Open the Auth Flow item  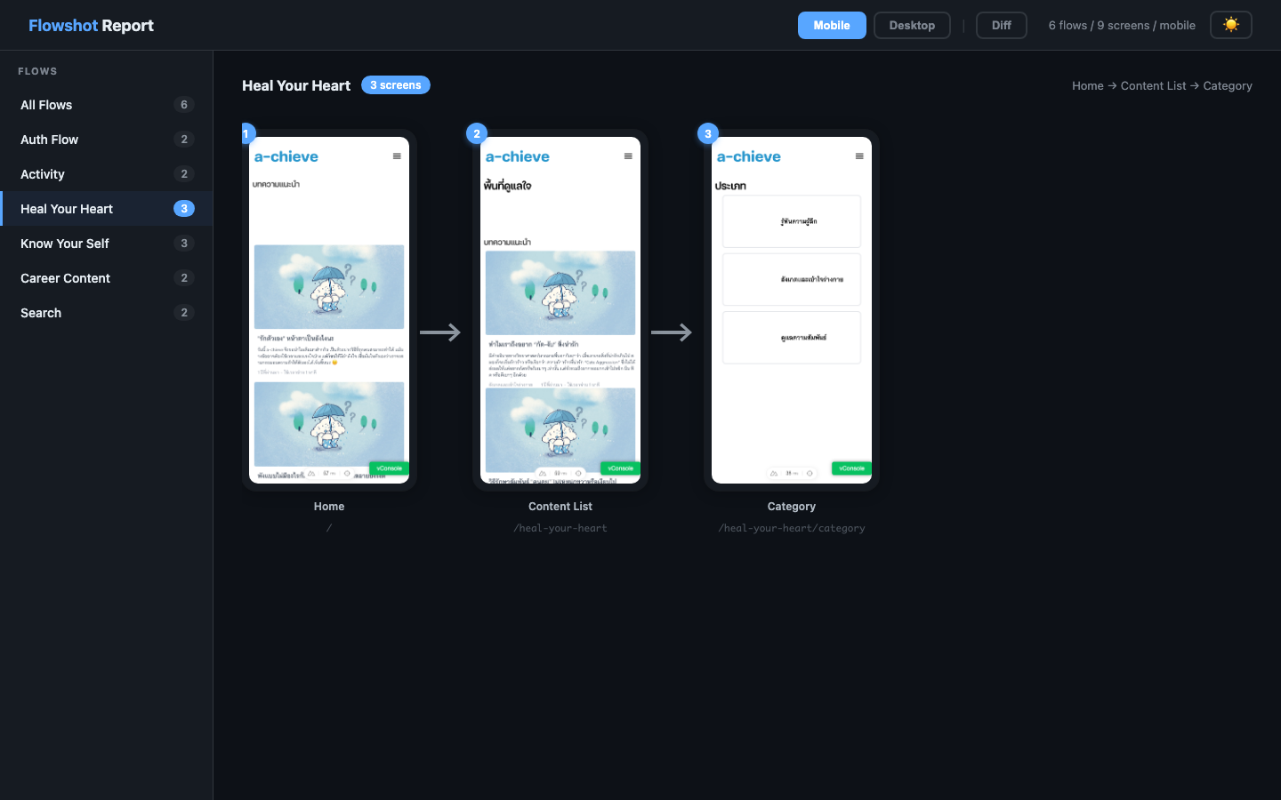(x=107, y=140)
